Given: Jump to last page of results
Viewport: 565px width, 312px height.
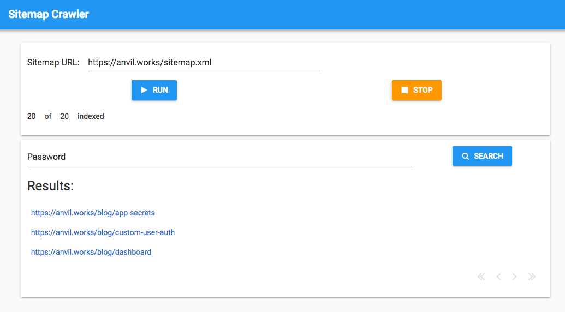Looking at the screenshot, I should [x=532, y=277].
